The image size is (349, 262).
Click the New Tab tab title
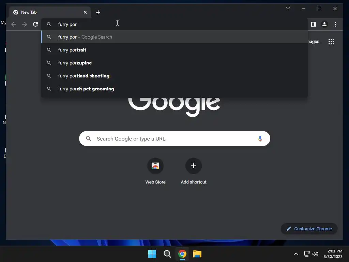[x=29, y=12]
